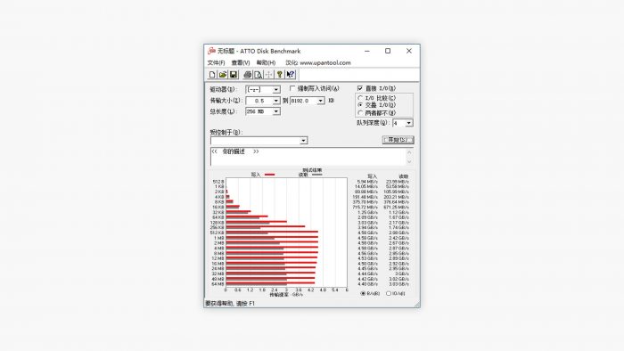Click inside the description text box

pos(308,157)
